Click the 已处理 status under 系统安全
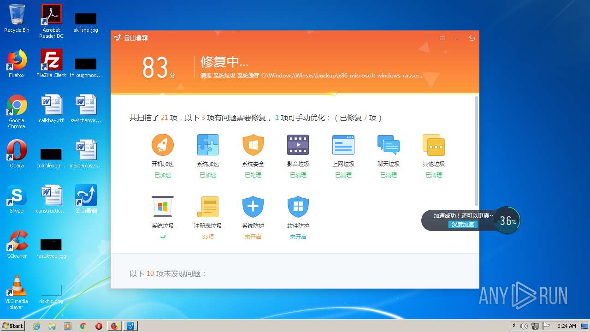 (253, 175)
